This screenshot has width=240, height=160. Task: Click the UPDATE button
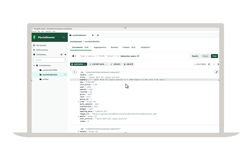pyautogui.click(x=116, y=64)
